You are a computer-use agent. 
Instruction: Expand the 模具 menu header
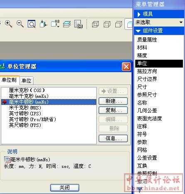(139, 14)
